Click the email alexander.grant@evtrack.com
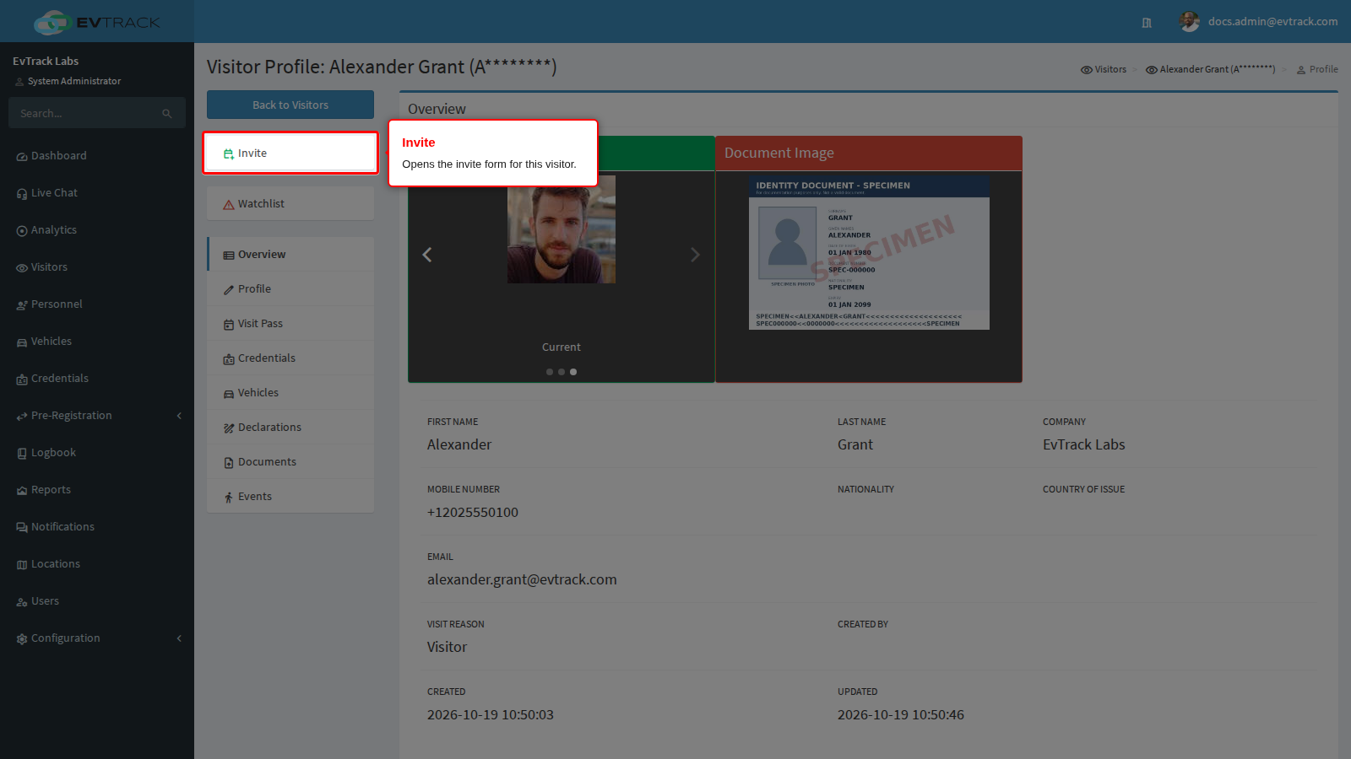The height and width of the screenshot is (759, 1351). click(522, 579)
